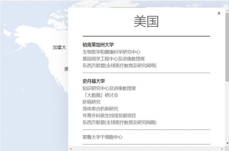Image resolution: width=229 pixels, height=151 pixels.
Task: Click the「大数据」研讨会 entry
Action: point(101,95)
